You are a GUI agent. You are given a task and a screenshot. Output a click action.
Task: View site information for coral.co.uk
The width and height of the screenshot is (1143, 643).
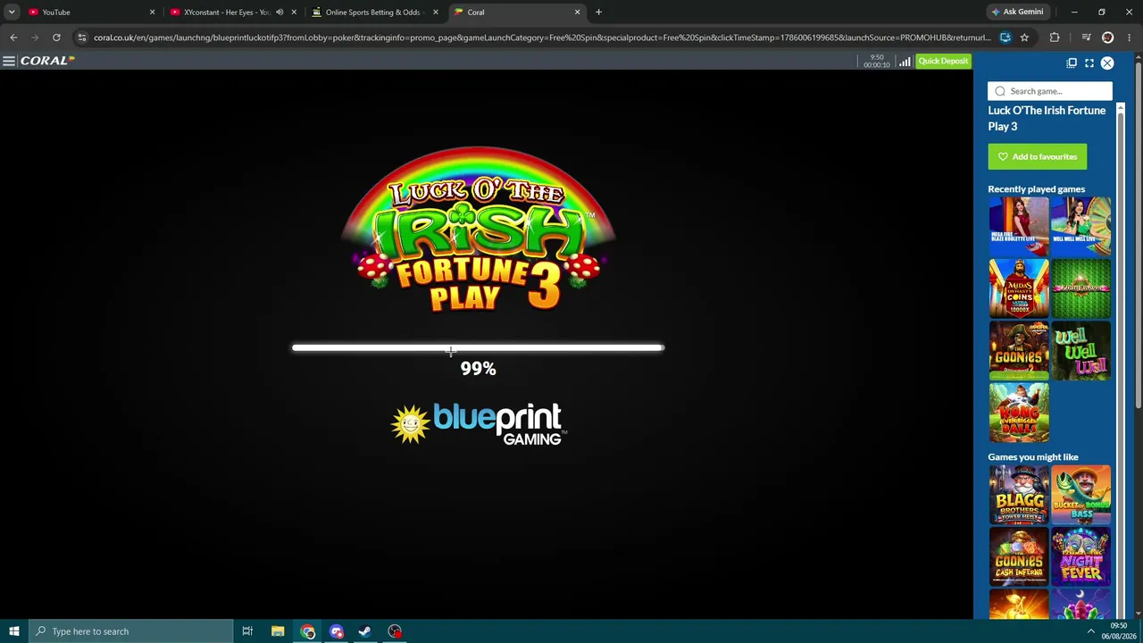[82, 38]
